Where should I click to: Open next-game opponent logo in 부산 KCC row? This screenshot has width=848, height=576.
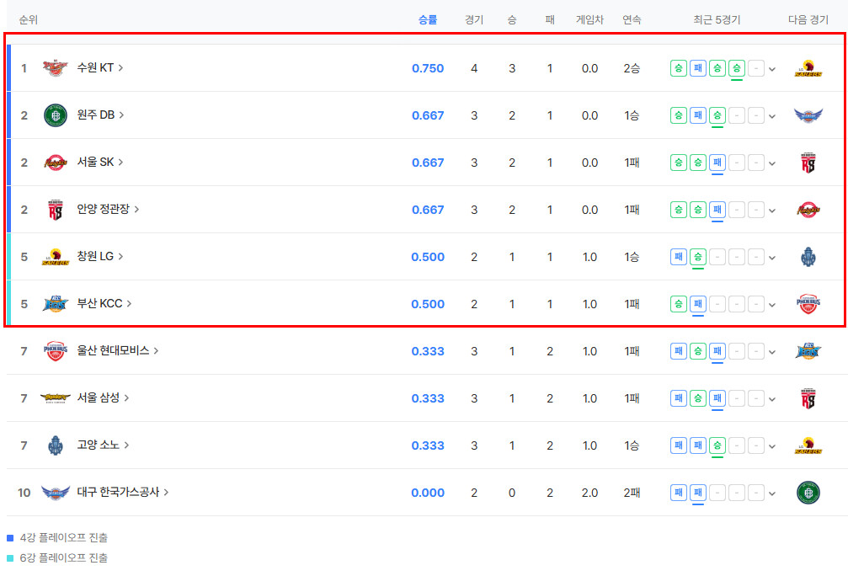808,304
